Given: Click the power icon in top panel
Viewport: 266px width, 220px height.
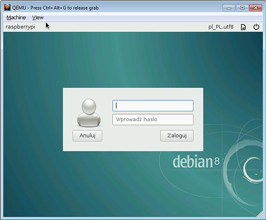Looking at the screenshot, I should pyautogui.click(x=256, y=27).
